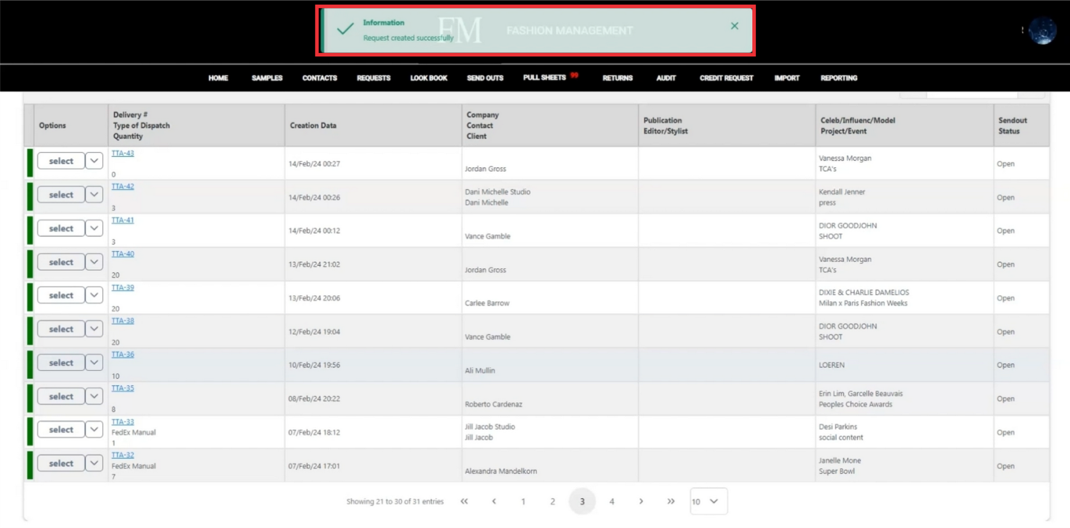This screenshot has width=1070, height=528.
Task: Open the TTA-41 delivery link
Action: [x=123, y=220]
